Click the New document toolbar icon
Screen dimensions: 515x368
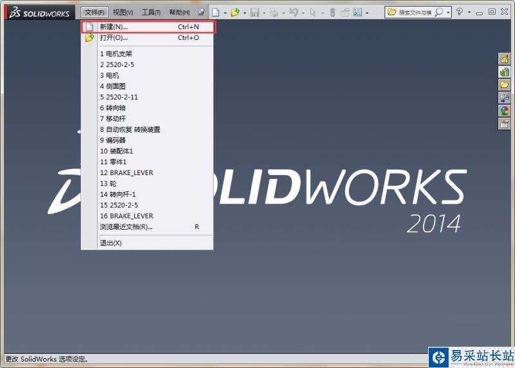tap(216, 12)
